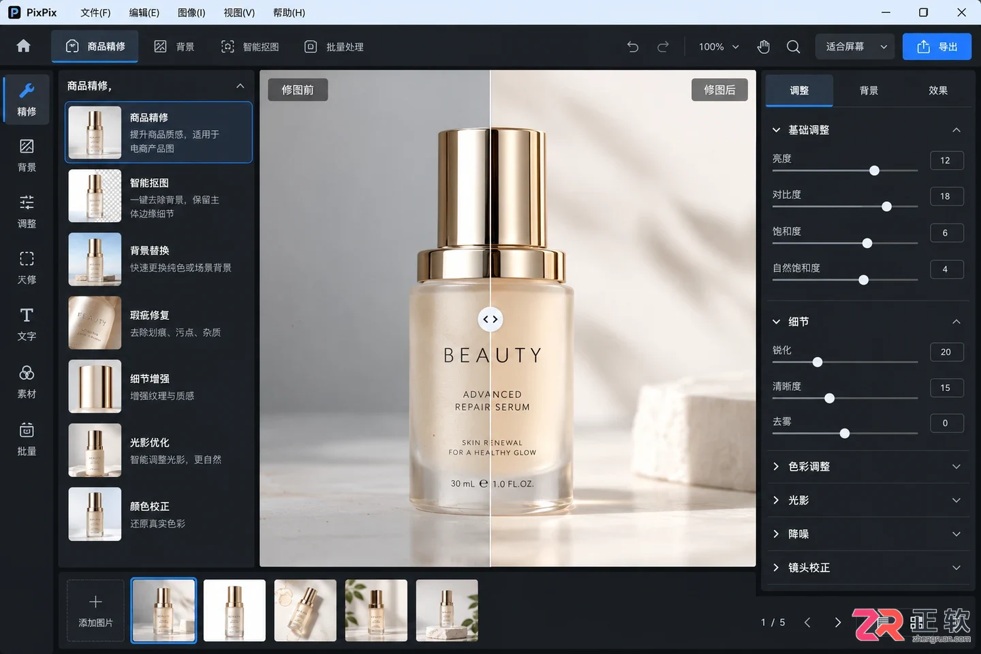Click the 对比度 value field showing 18
The image size is (981, 654).
pyautogui.click(x=946, y=196)
